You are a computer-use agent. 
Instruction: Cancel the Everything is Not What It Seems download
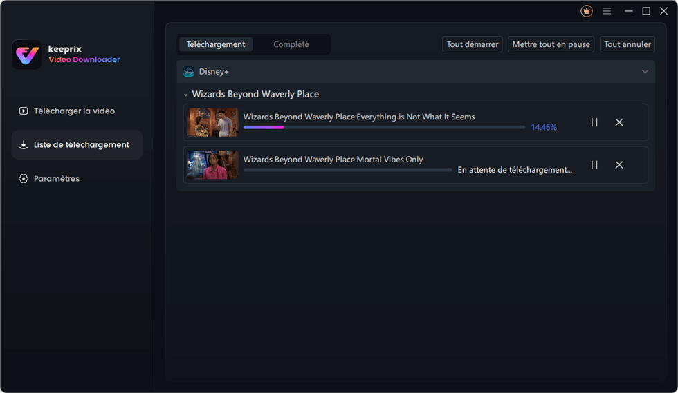(619, 122)
